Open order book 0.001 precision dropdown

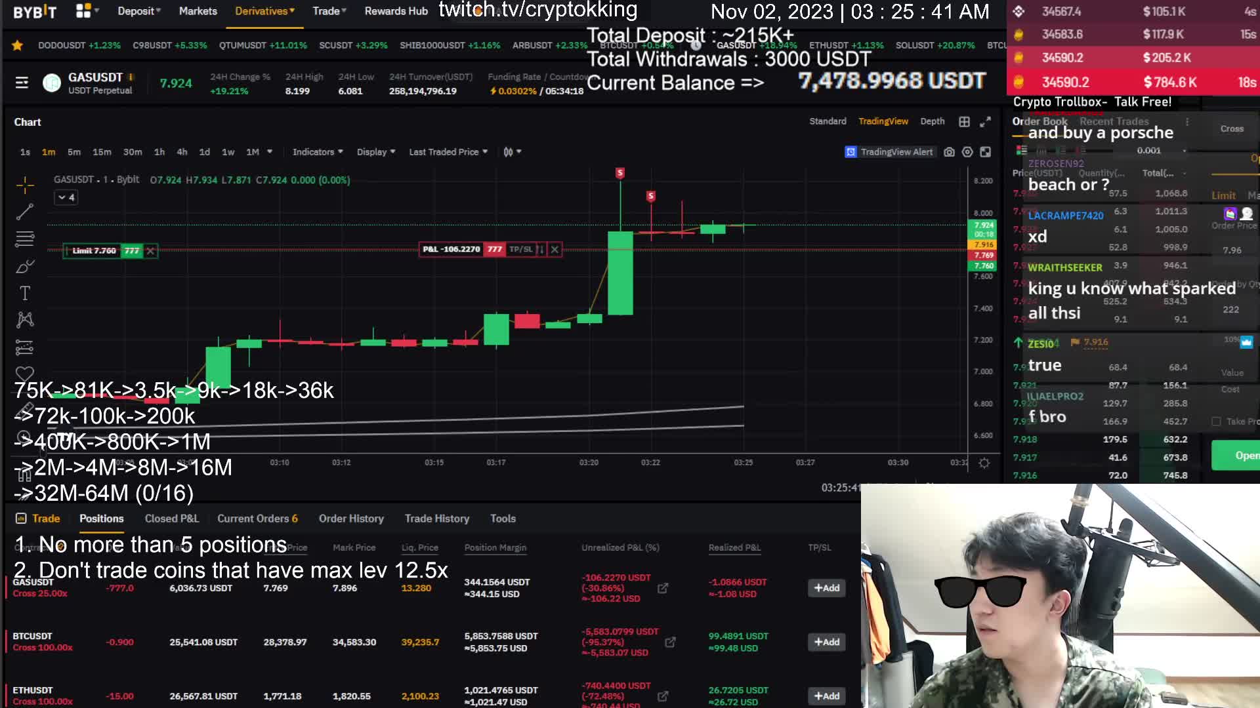[x=1162, y=151]
